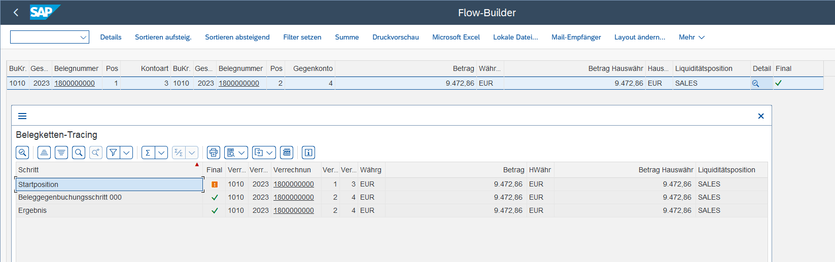This screenshot has width=835, height=262.
Task: Expand the filter options dropdown arrow
Action: tap(127, 153)
